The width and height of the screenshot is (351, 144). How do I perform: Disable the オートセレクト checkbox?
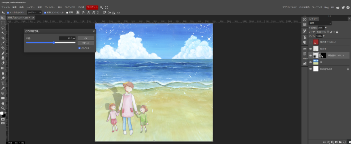(8, 12)
